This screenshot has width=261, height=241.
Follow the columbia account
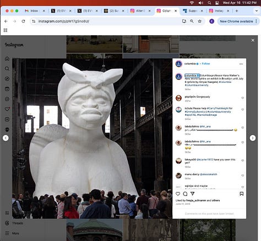click(206, 64)
